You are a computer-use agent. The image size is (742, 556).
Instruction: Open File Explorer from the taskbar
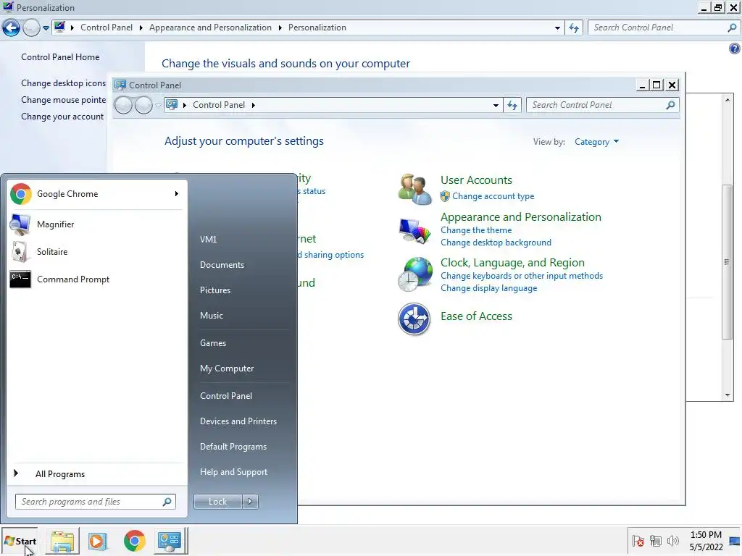pyautogui.click(x=62, y=542)
